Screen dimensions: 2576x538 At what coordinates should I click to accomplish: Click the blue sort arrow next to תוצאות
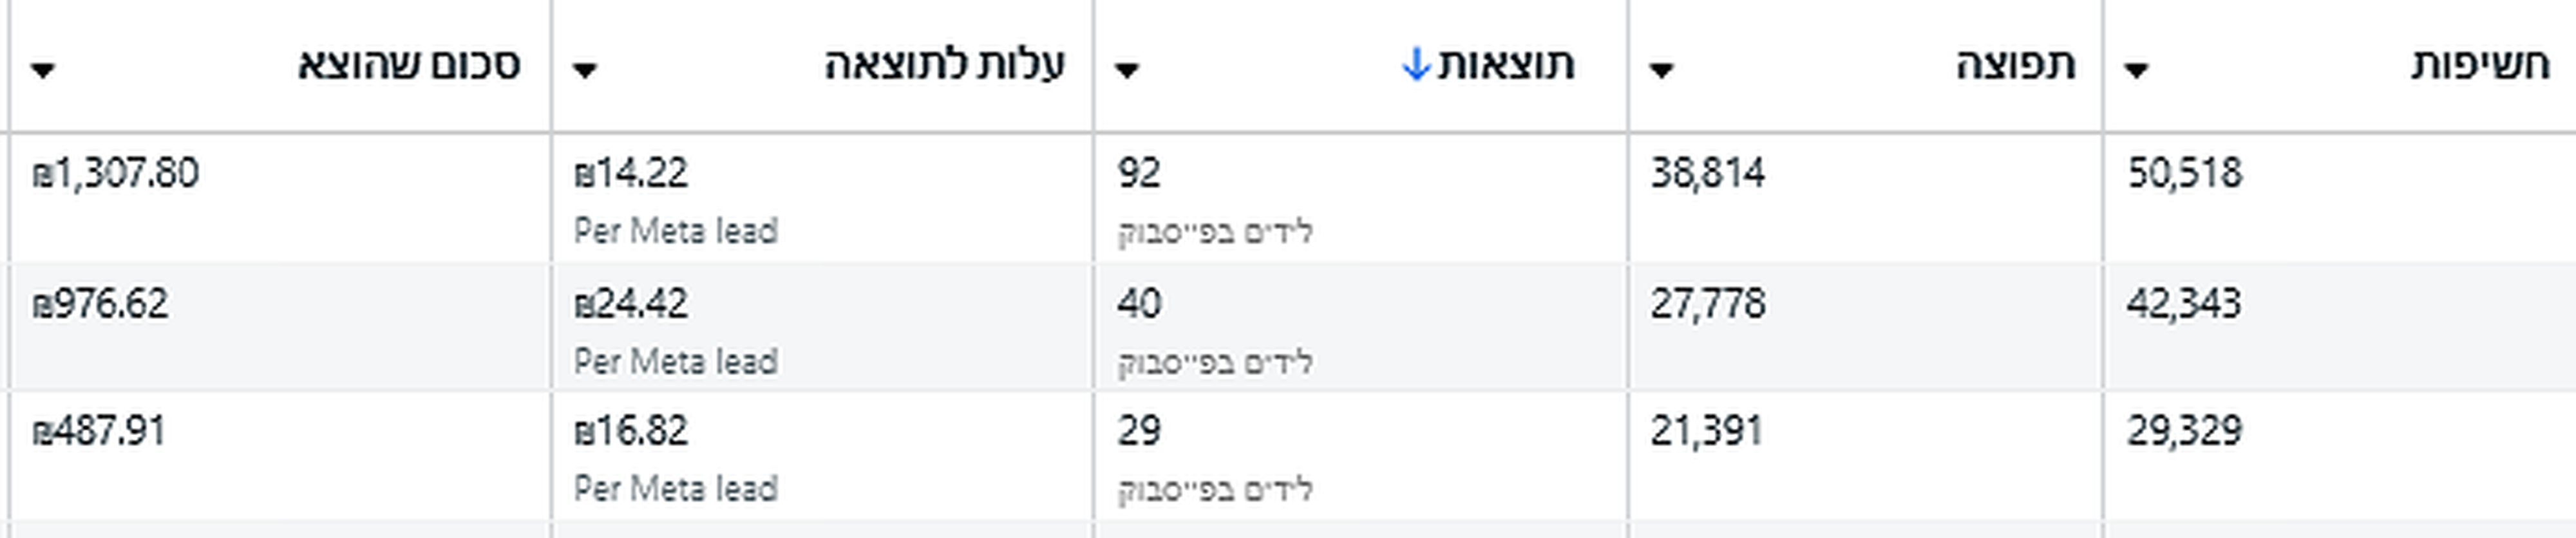[x=1416, y=65]
